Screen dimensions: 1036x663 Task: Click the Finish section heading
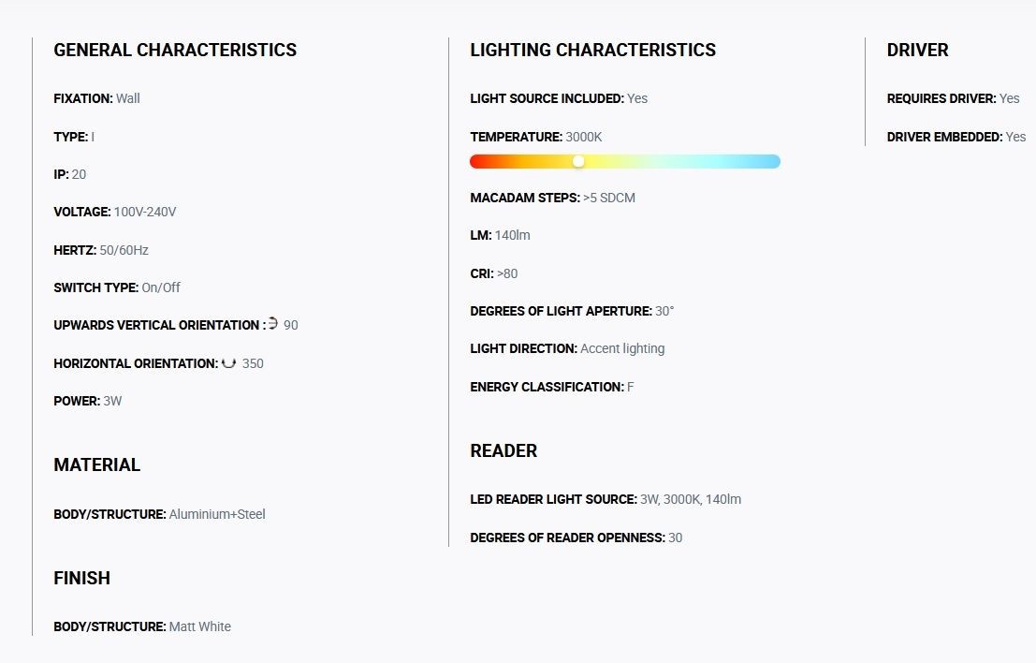click(x=82, y=578)
